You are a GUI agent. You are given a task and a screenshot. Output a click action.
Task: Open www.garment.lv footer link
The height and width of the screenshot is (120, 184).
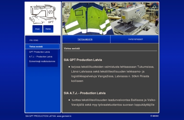64,116
